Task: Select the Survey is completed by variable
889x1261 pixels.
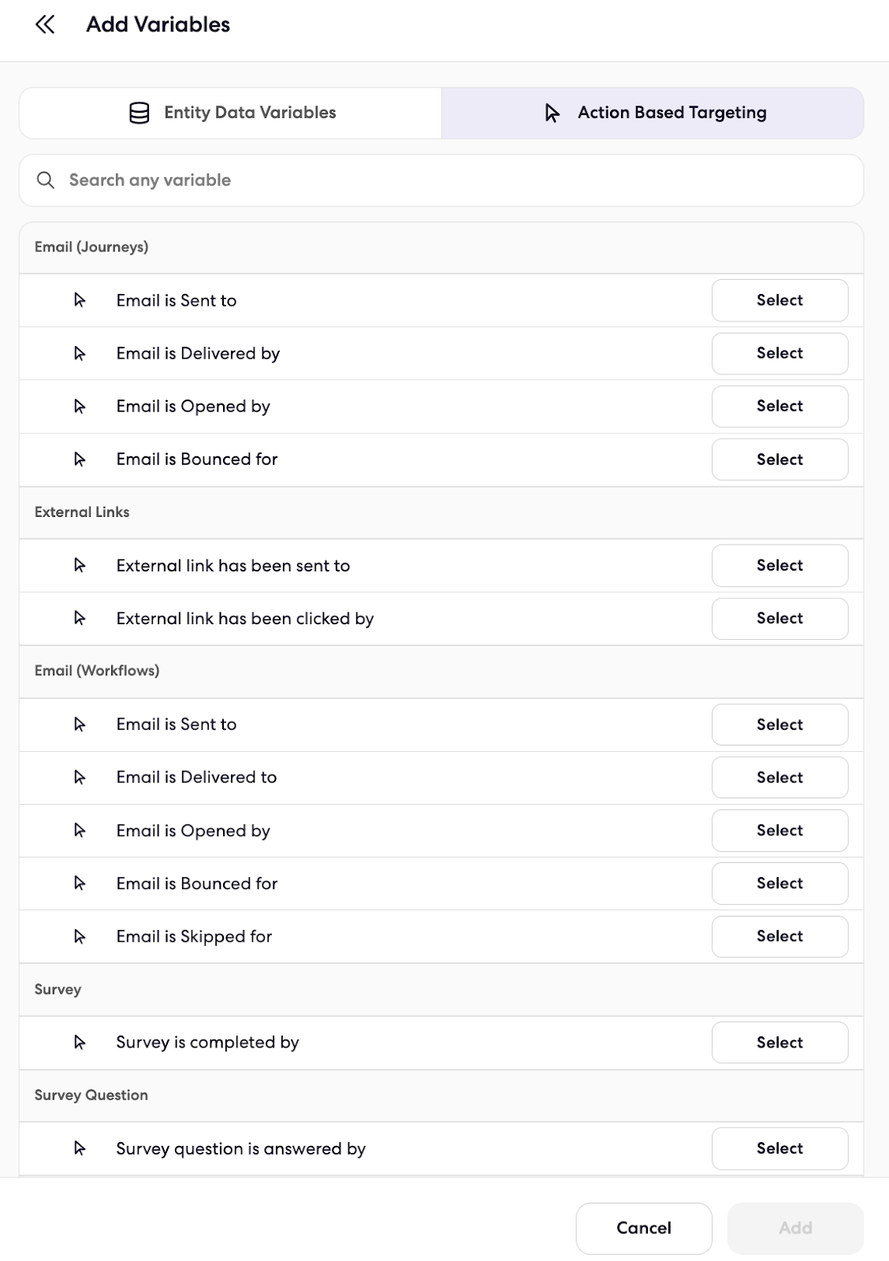Action: pyautogui.click(x=779, y=1043)
